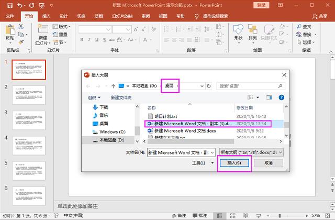Open Organize dropdown in dialog
Image resolution: width=335 pixels, height=220 pixels.
pyautogui.click(x=94, y=98)
